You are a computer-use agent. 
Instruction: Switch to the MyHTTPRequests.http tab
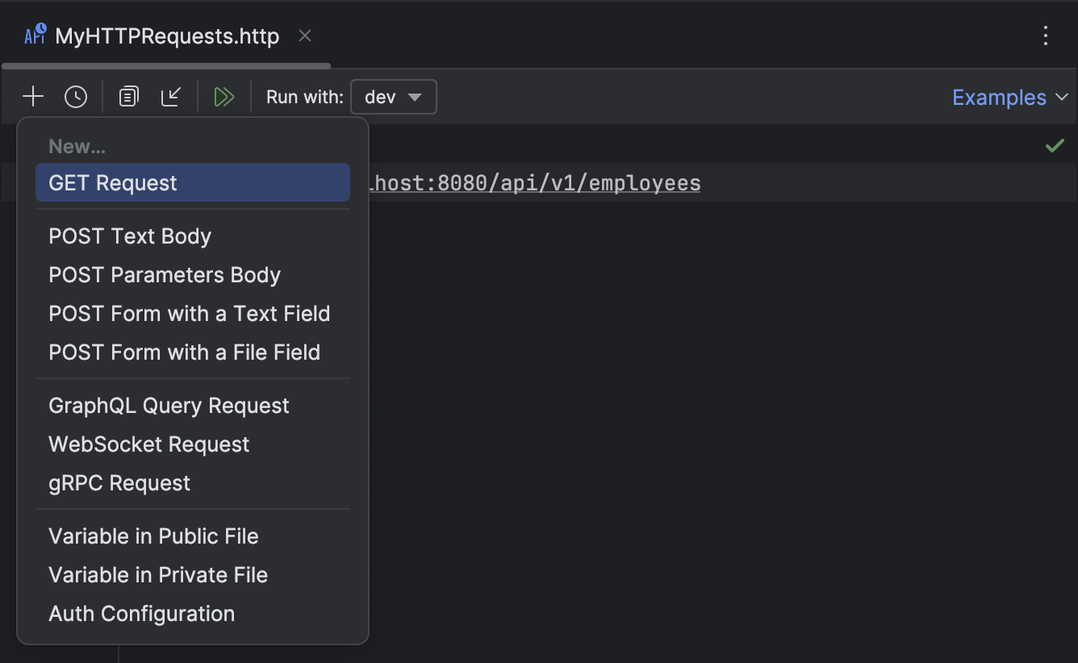(x=165, y=35)
